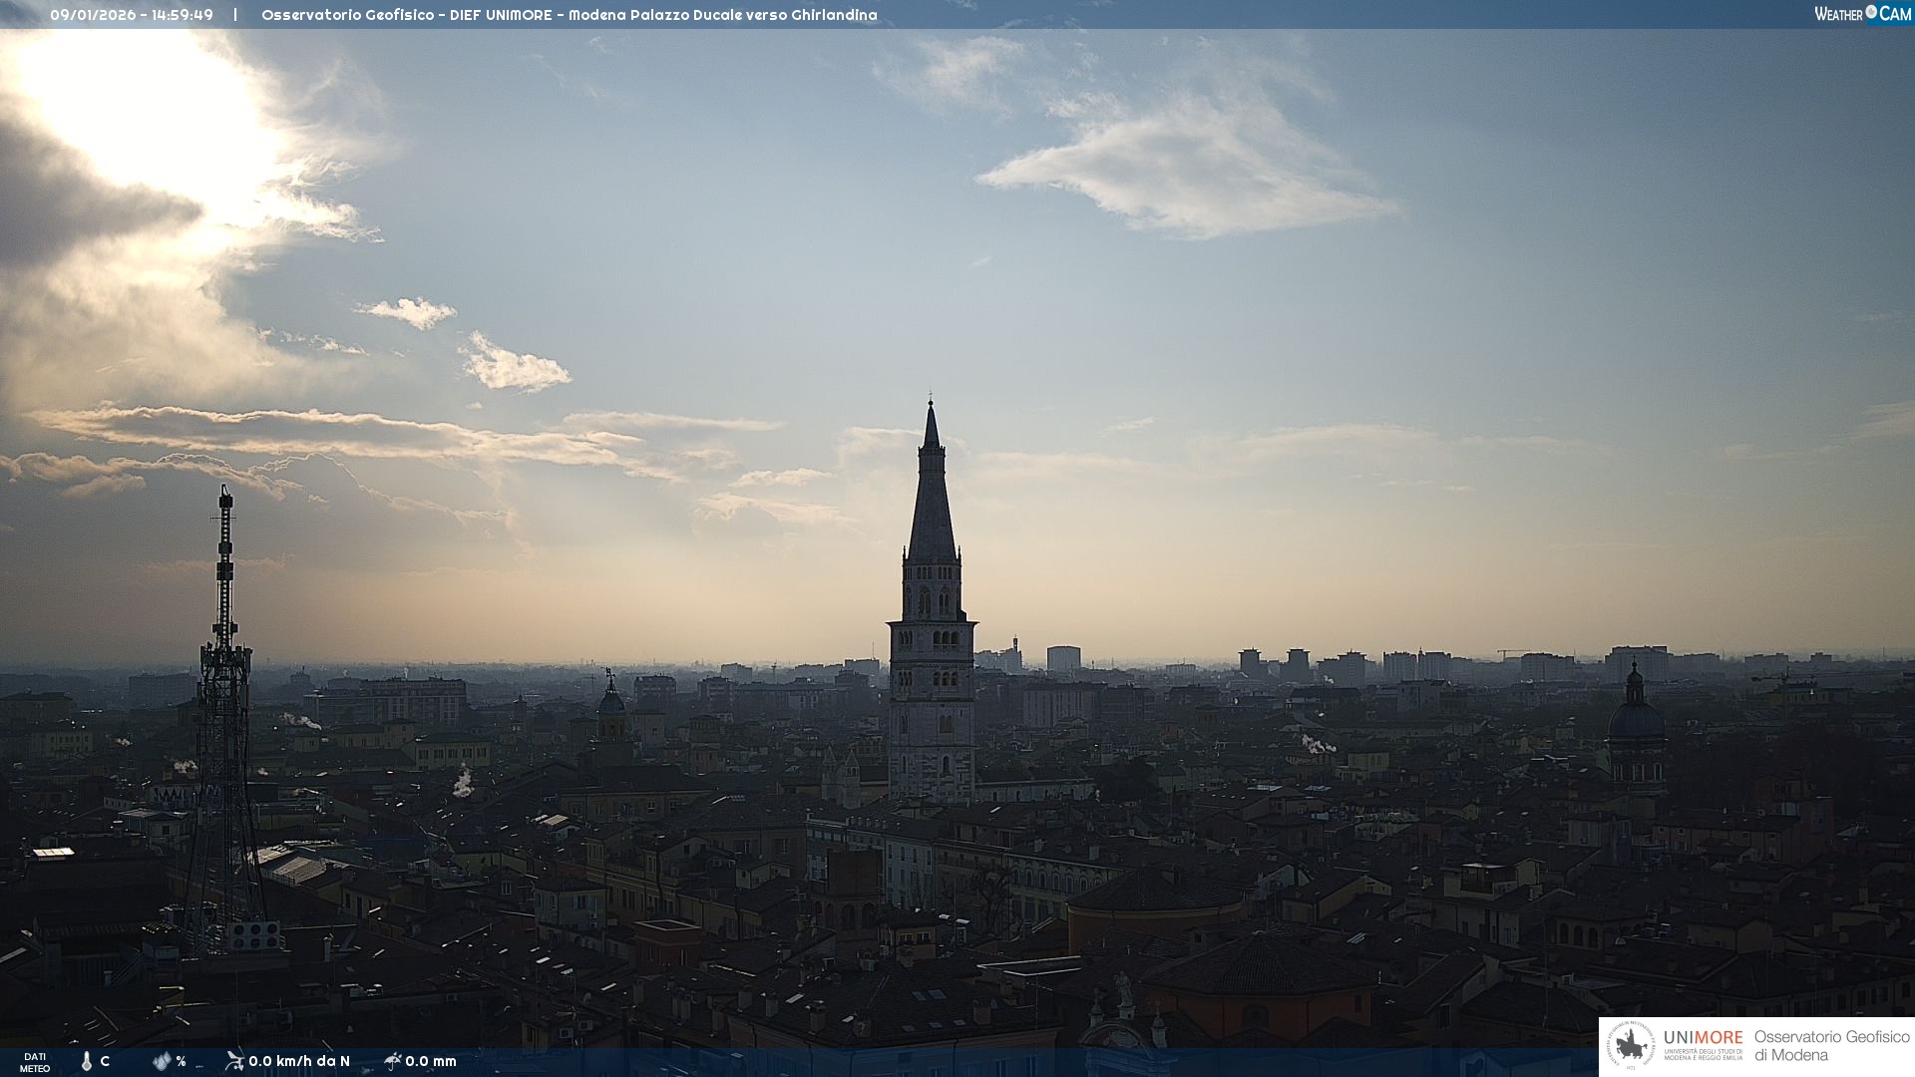Click the UNIMORE university seal emblem

point(1631,1045)
